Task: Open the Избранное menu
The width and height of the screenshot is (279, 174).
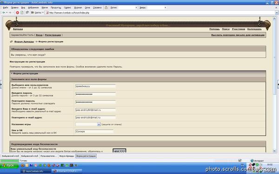Action: (x=33, y=7)
